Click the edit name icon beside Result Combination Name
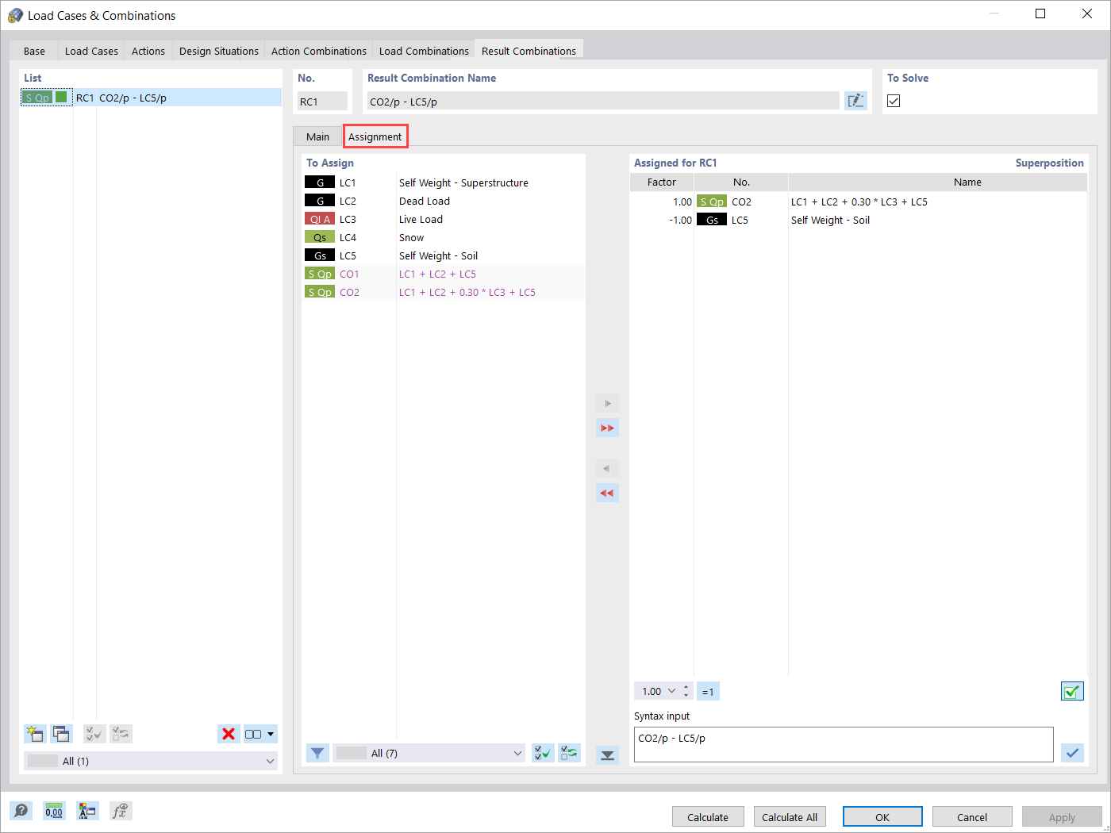Viewport: 1111px width, 833px height. (855, 101)
